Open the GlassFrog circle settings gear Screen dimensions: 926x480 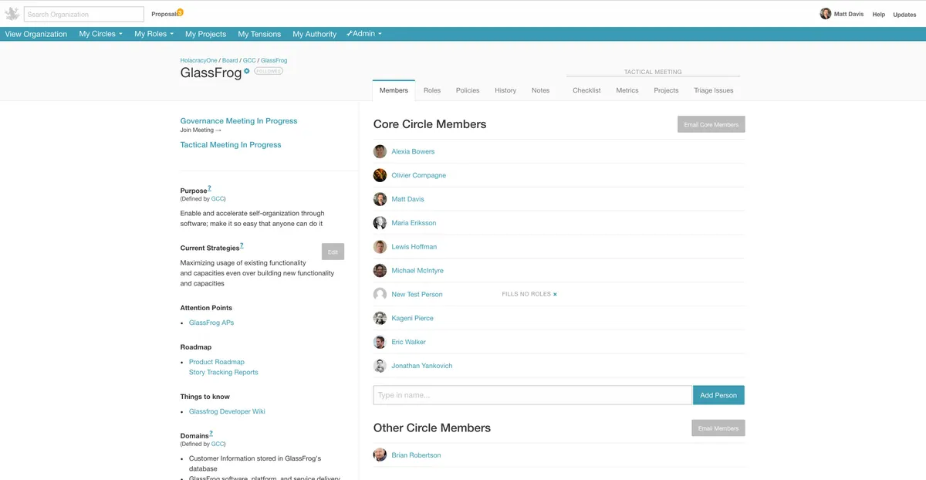246,70
